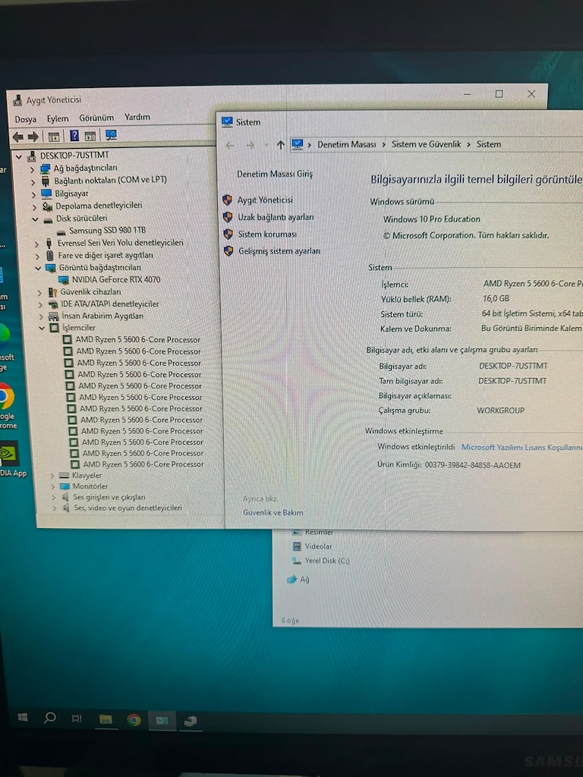
Task: Click the Ağ bağdaştırıcıları network icon
Action: pos(45,169)
